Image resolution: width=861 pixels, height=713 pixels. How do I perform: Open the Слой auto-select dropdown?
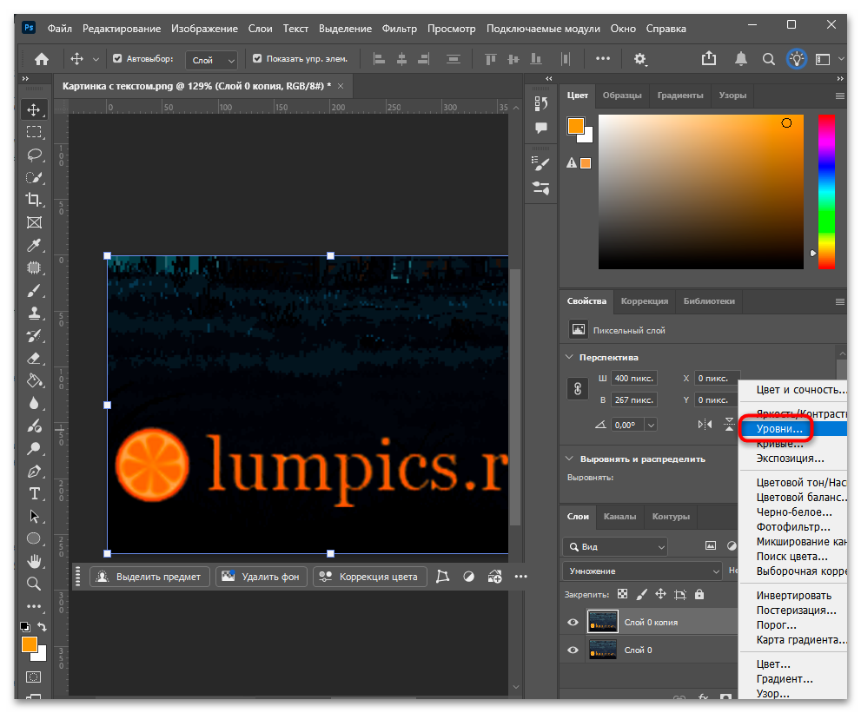click(211, 60)
